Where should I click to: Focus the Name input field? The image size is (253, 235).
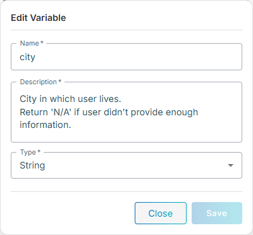pos(126,57)
